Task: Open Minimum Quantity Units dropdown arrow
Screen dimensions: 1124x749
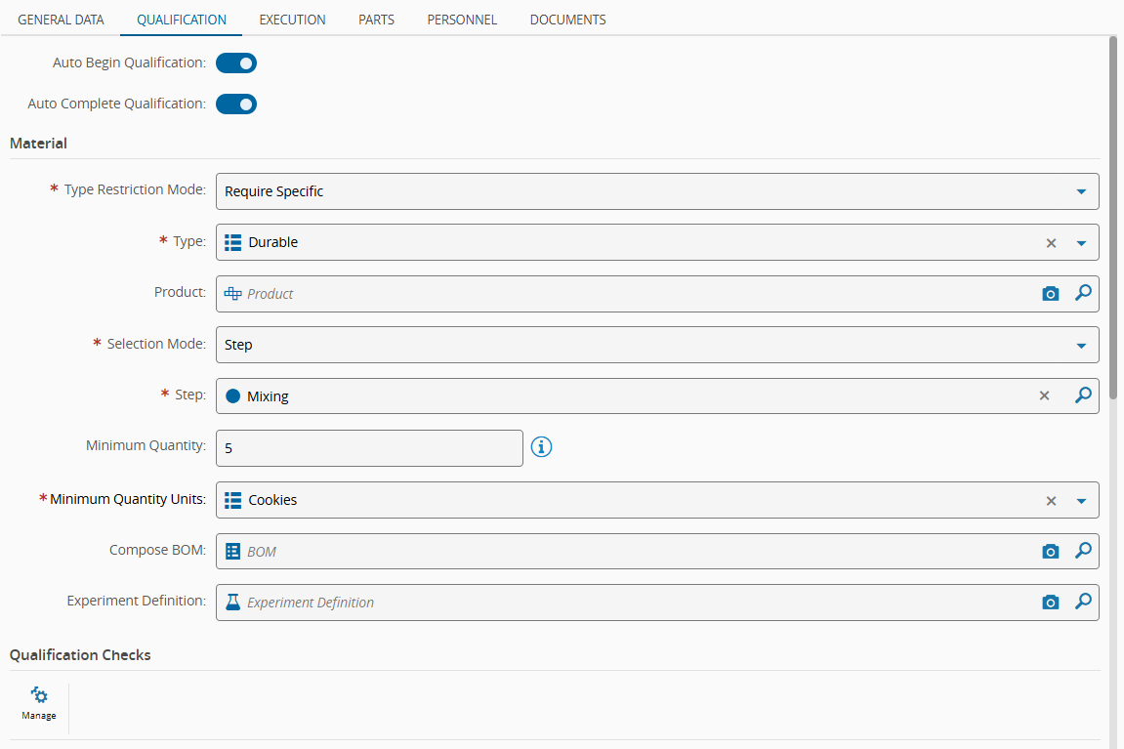Action: point(1081,501)
